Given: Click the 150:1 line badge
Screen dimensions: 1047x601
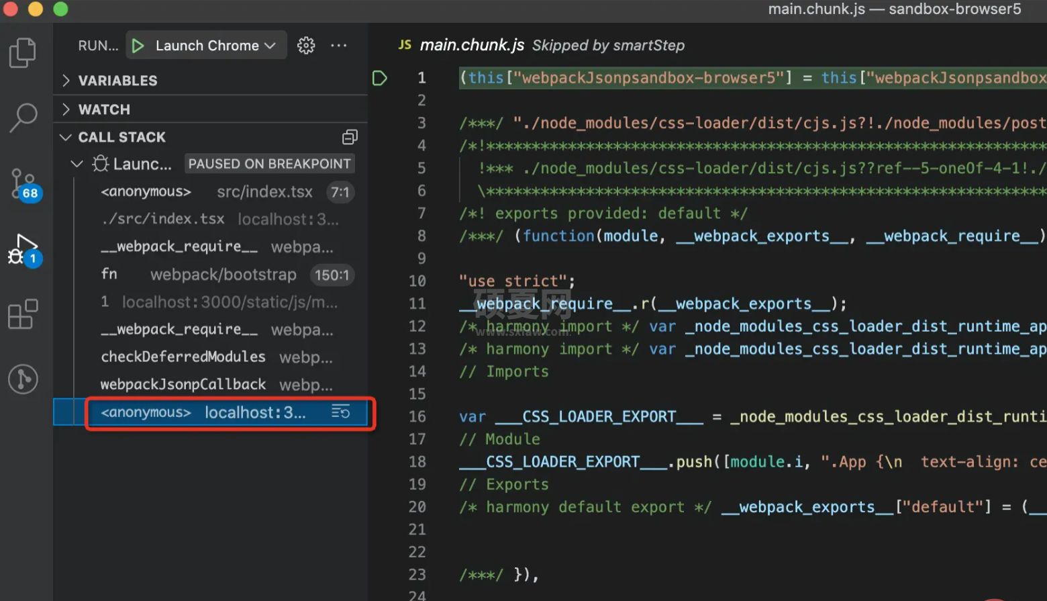Looking at the screenshot, I should click(332, 275).
